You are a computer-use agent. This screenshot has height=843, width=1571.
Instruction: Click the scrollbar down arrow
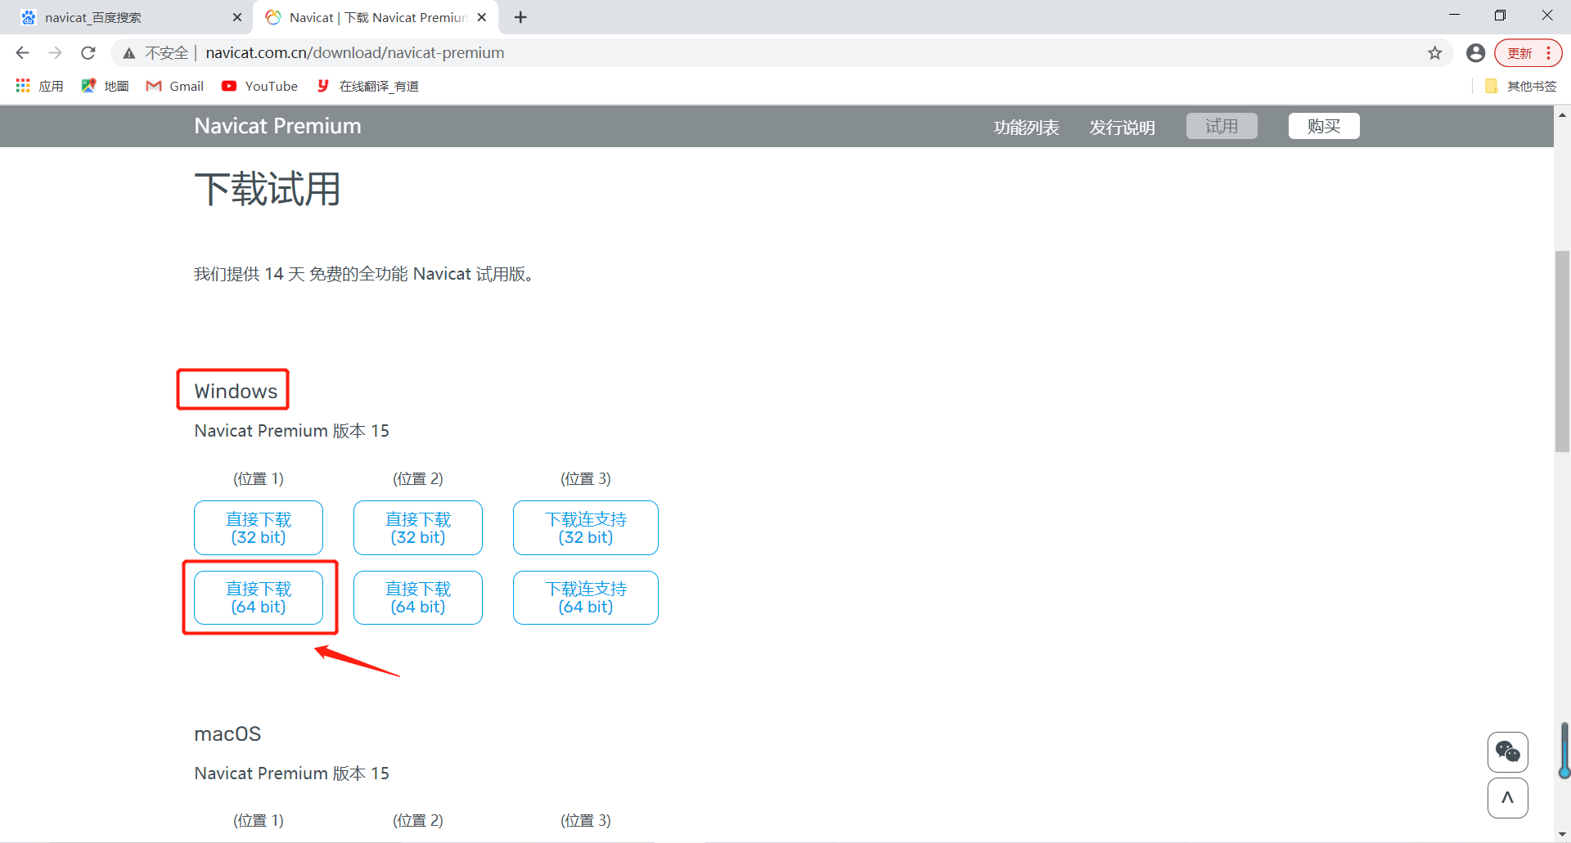(x=1562, y=834)
